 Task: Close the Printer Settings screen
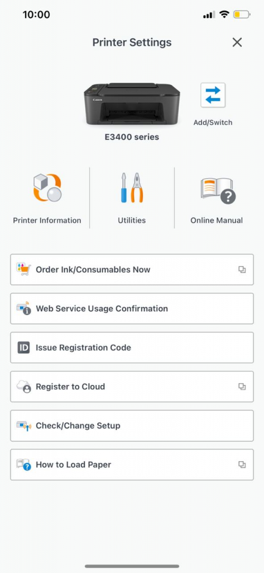237,43
